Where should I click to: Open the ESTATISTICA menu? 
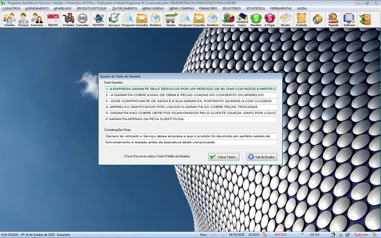[256, 9]
